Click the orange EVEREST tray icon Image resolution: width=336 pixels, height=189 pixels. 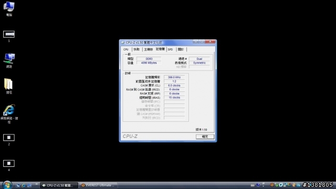pos(272,185)
